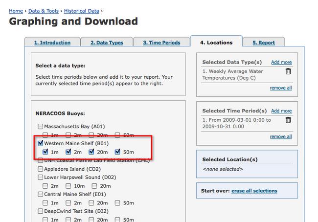318x222 pixels.
Task: Switch to the 1. Introduction tab
Action: (52, 43)
